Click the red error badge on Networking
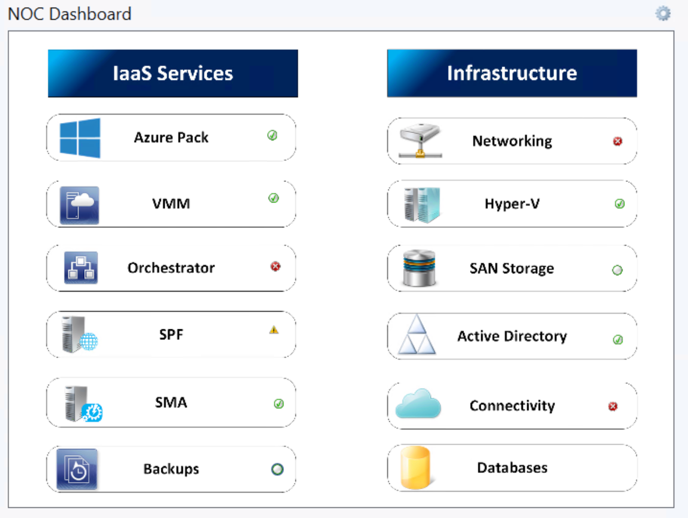This screenshot has width=688, height=518. click(x=617, y=141)
